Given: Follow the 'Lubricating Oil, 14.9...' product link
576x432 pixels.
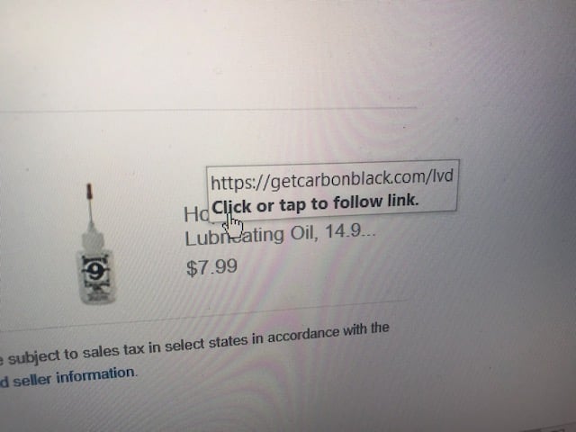Looking at the screenshot, I should pos(280,236).
